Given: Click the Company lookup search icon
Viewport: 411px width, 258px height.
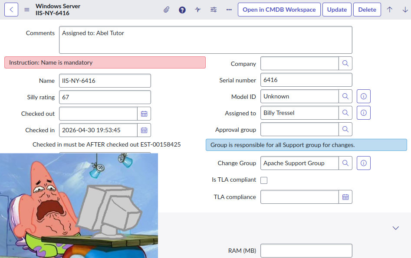Looking at the screenshot, I should [345, 63].
